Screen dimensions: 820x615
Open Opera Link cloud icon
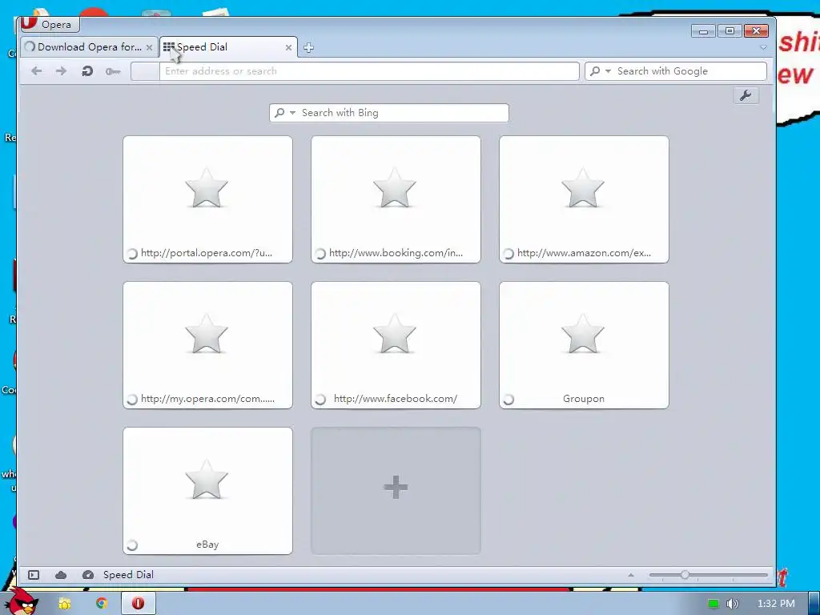click(61, 575)
